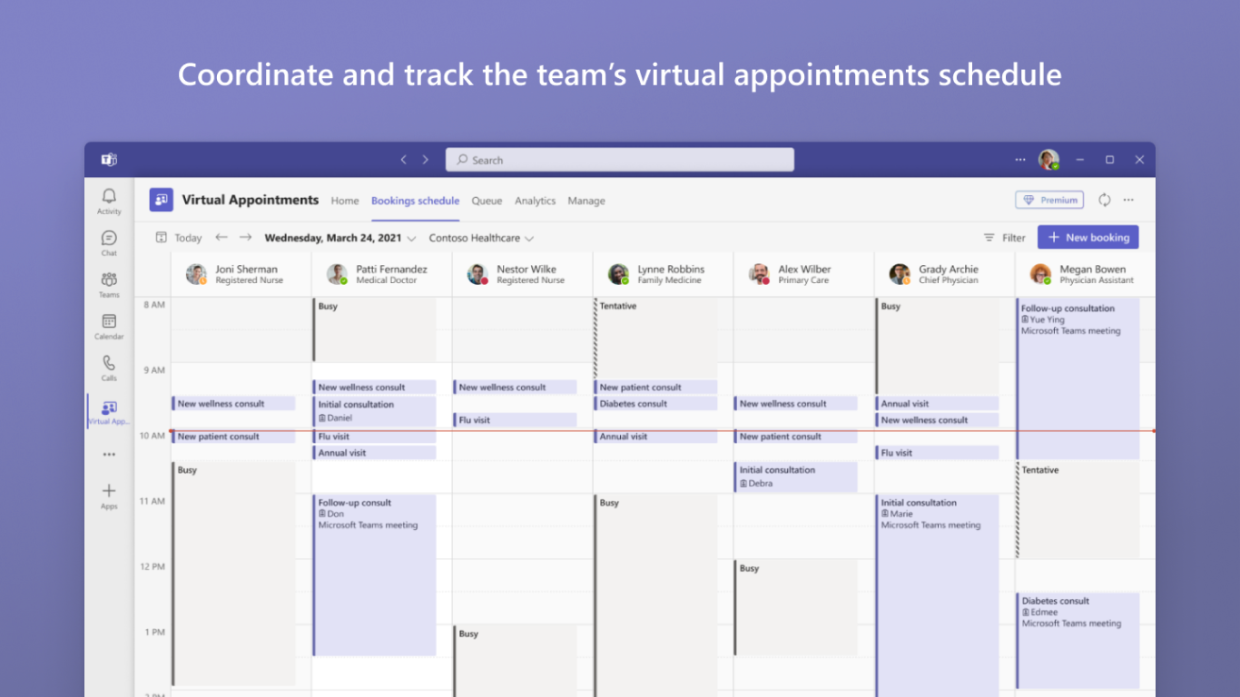Open Initial consultation with Daniel
This screenshot has width=1240, height=697.
pyautogui.click(x=374, y=411)
